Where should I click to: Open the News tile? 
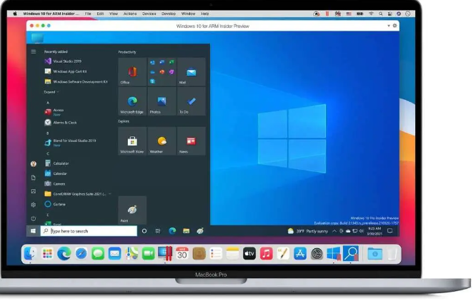191,141
